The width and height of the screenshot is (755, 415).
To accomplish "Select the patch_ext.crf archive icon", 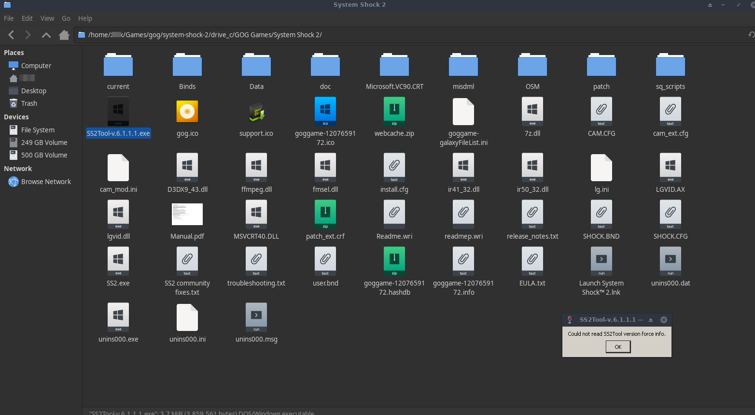I will [325, 215].
